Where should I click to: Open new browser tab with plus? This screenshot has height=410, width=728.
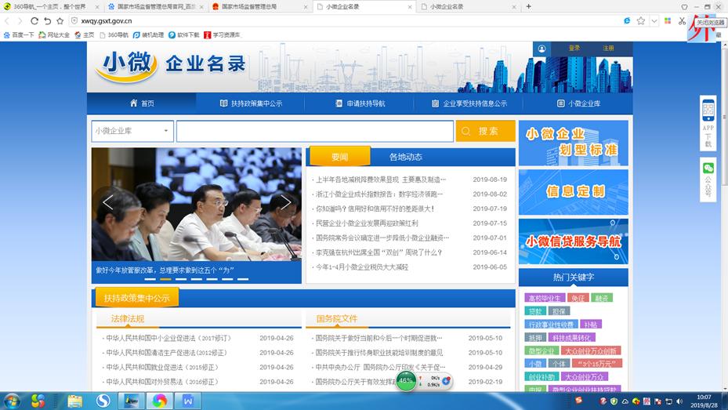[528, 6]
